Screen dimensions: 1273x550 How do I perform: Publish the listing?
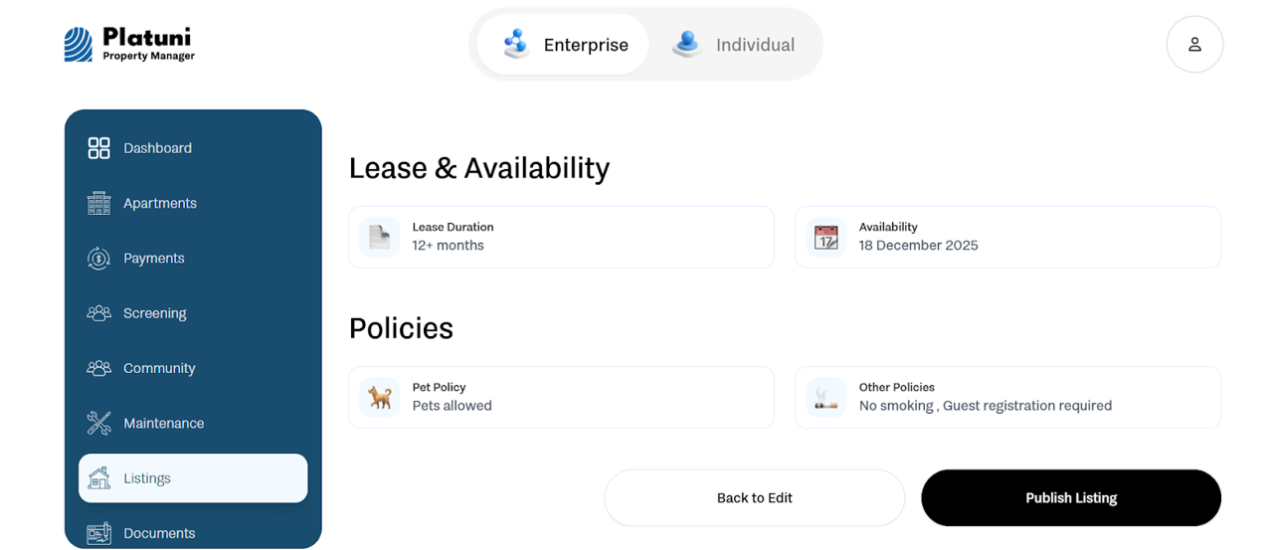[1071, 498]
